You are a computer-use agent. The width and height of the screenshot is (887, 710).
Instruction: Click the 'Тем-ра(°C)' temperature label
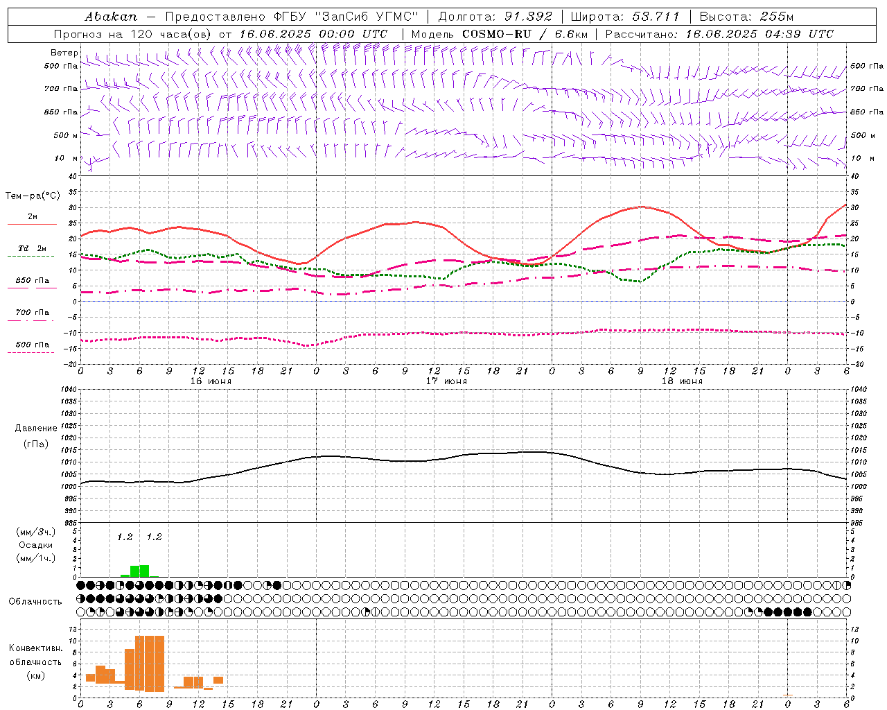[33, 196]
